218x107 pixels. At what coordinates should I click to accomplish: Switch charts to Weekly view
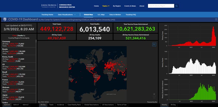click(164, 105)
